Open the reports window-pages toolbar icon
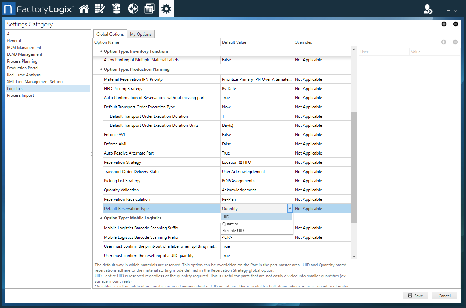466x308 pixels. [149, 9]
